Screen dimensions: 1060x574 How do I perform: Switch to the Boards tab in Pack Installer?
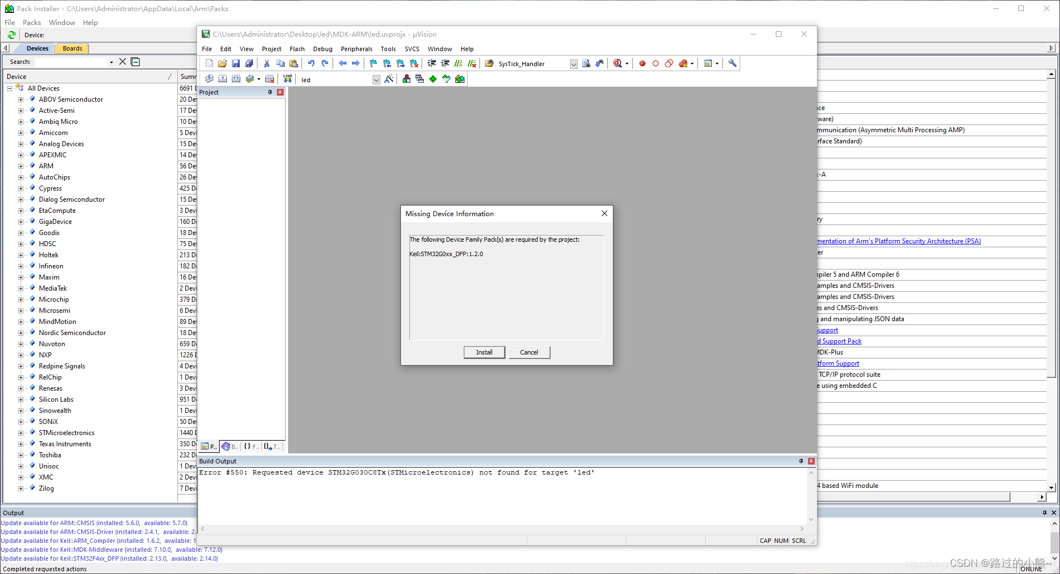click(x=72, y=48)
